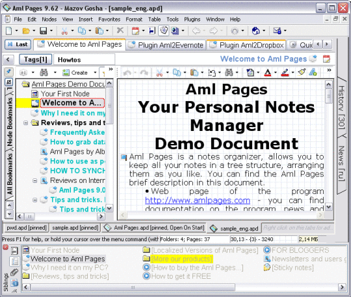Image resolution: width=351 pixels, height=297 pixels.
Task: Click the send email icon in main toolbar
Action: [x=277, y=30]
